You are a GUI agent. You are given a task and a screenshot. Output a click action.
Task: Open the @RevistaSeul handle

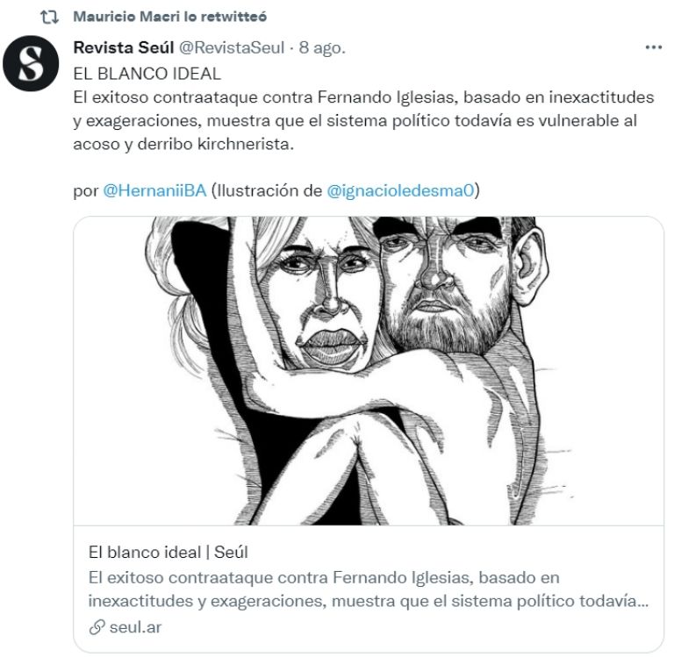click(x=232, y=47)
